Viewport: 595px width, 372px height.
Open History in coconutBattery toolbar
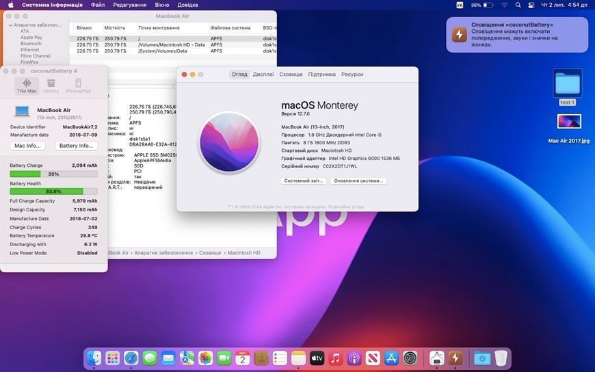[51, 85]
